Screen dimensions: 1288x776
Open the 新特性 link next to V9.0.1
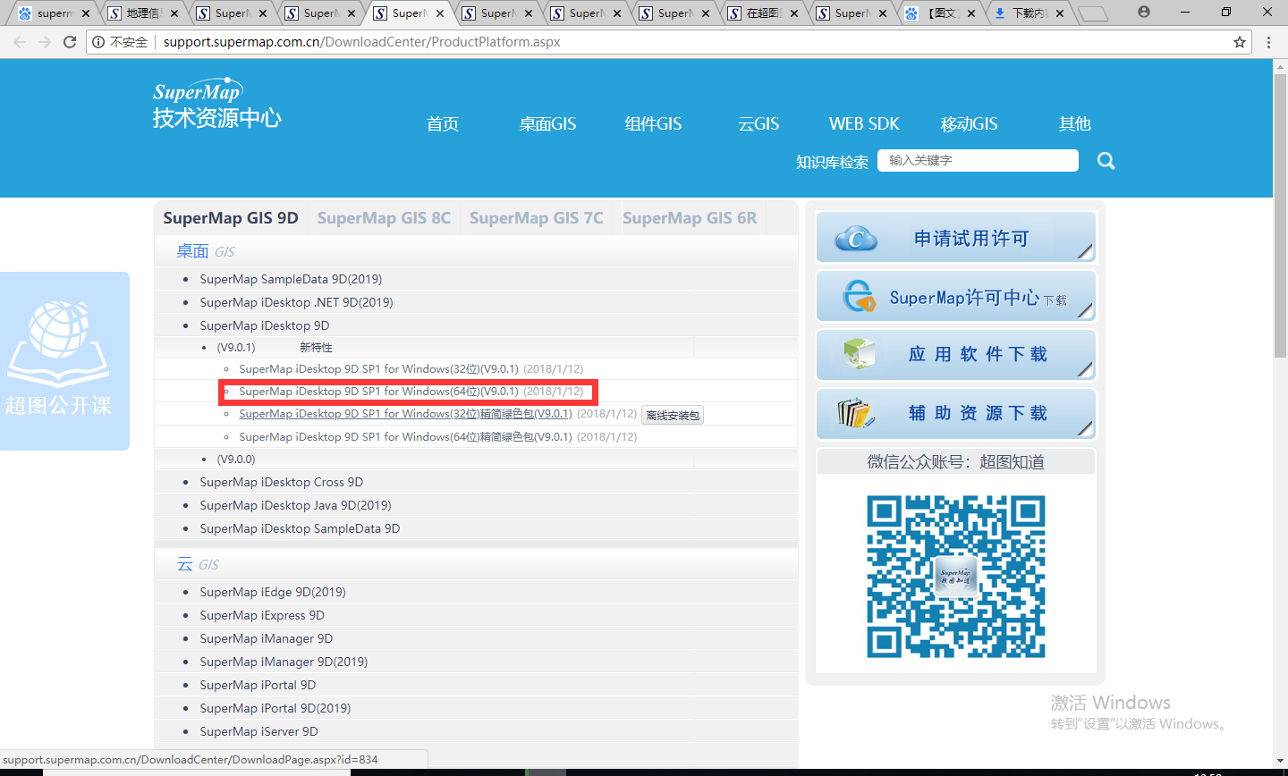tap(316, 348)
